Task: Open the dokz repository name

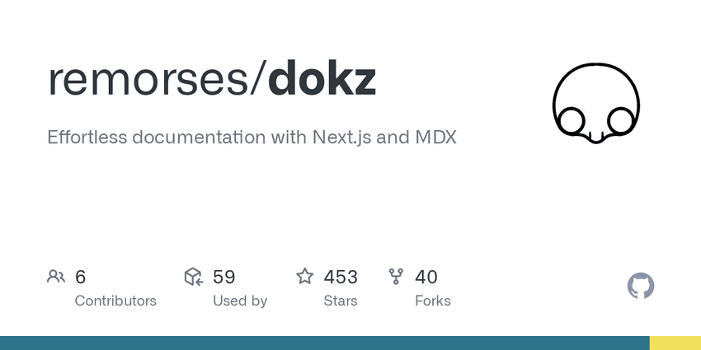Action: pyautogui.click(x=322, y=78)
